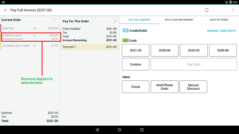The height and width of the screenshot is (134, 239).
Task: Apply a Manual Discount
Action: [x=193, y=87]
